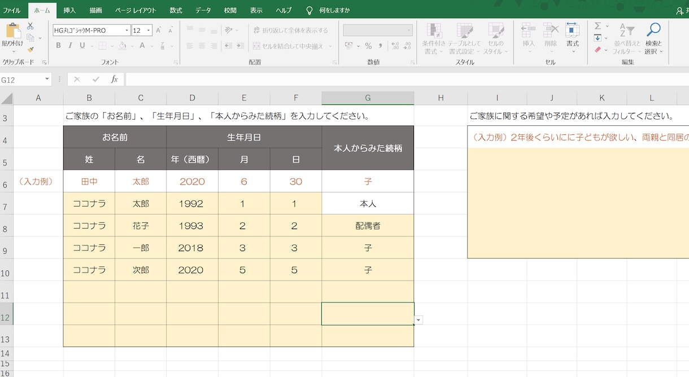Click the Fill down arrow icon
The height and width of the screenshot is (377, 689).
(598, 38)
